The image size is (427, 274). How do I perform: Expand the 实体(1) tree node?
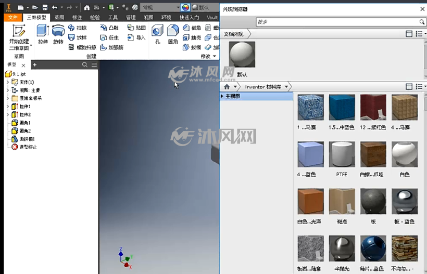pos(8,82)
